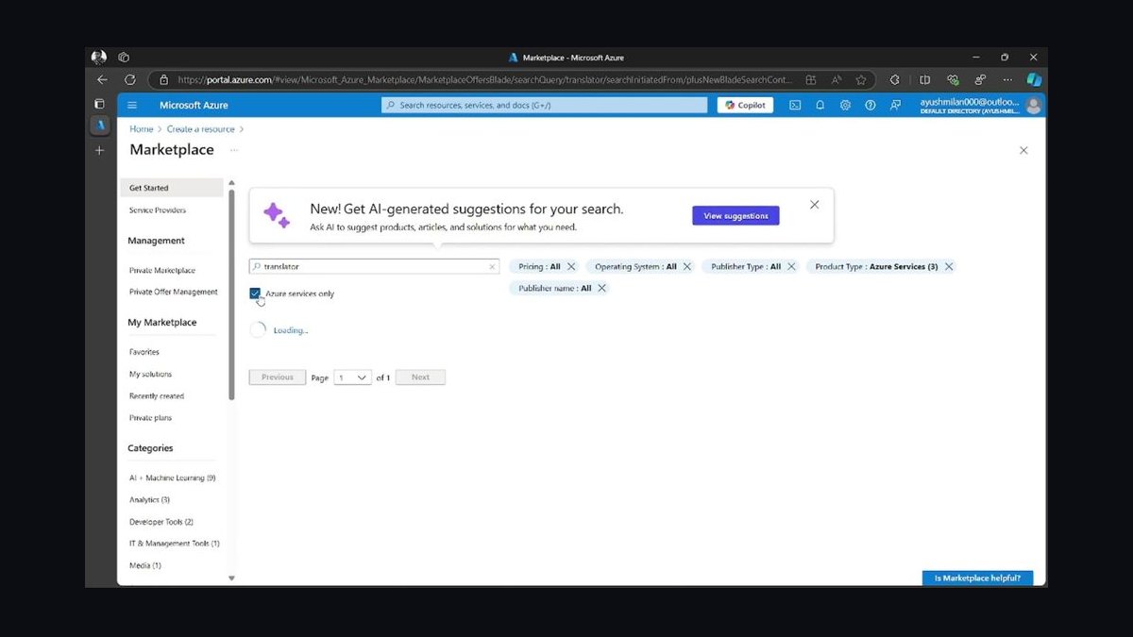Remove the Publisher name filter

[x=601, y=288]
